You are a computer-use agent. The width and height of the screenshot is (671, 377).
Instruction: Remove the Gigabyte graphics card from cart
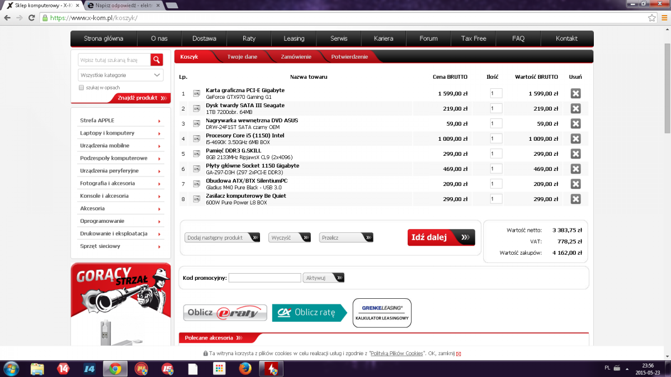pyautogui.click(x=575, y=93)
